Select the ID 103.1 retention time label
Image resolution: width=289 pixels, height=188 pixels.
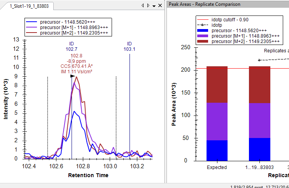click(x=130, y=47)
